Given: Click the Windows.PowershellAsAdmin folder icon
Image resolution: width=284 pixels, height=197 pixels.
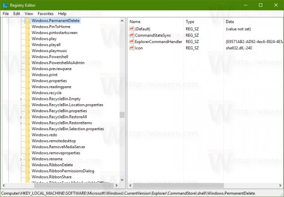Looking at the screenshot, I should pyautogui.click(x=27, y=63).
